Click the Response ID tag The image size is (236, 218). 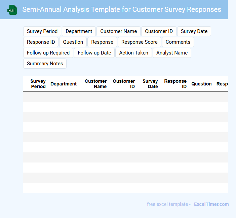click(x=41, y=42)
